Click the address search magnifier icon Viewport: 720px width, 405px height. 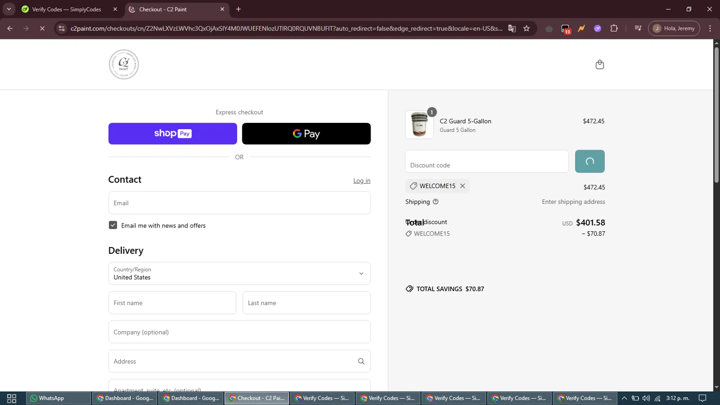[x=361, y=361]
